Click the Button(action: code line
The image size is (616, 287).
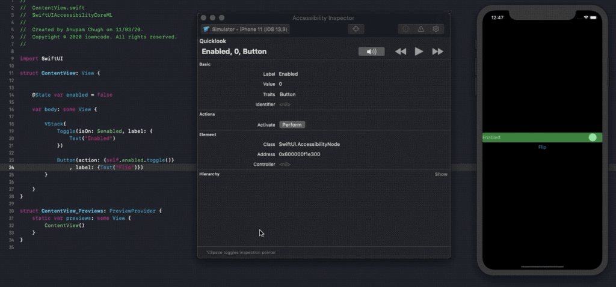click(115, 160)
